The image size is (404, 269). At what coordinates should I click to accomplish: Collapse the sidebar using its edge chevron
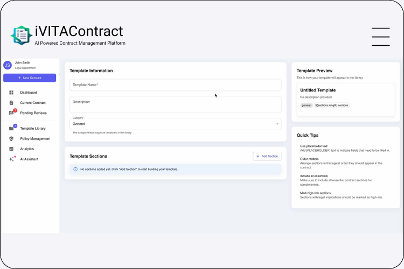(x=59, y=74)
